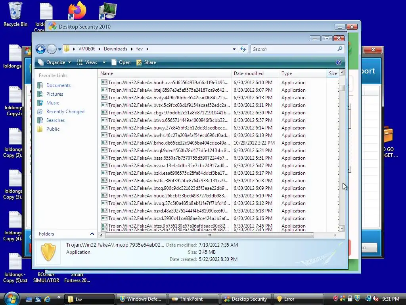Viewport: 406px width, 305px height.
Task: Select file Trojan.Win32.FakeAv.cbgx
Action: (168, 112)
